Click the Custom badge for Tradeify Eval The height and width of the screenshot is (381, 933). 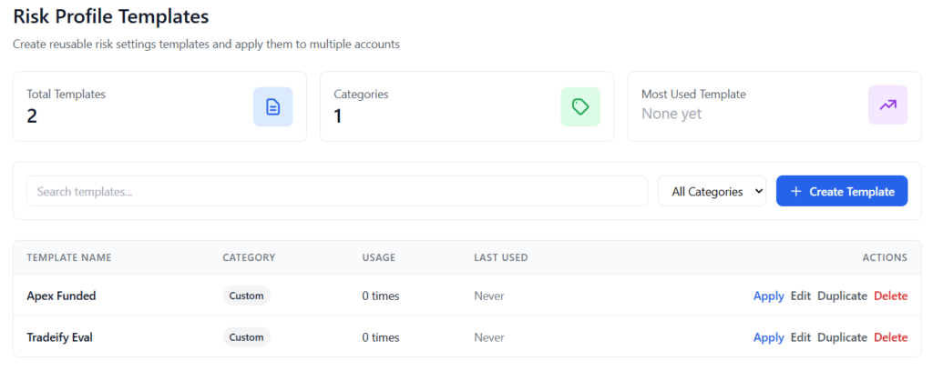(246, 337)
